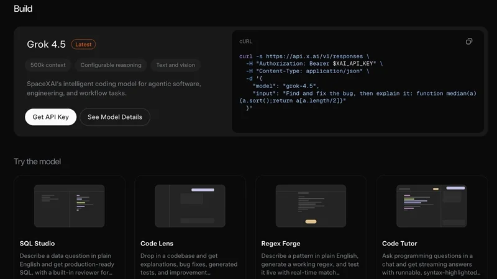The image size is (497, 279).
Task: Click inside the curl command code block
Action: click(358, 82)
